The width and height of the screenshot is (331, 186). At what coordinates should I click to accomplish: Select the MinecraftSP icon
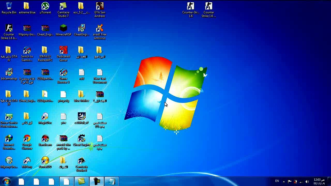pos(63,30)
